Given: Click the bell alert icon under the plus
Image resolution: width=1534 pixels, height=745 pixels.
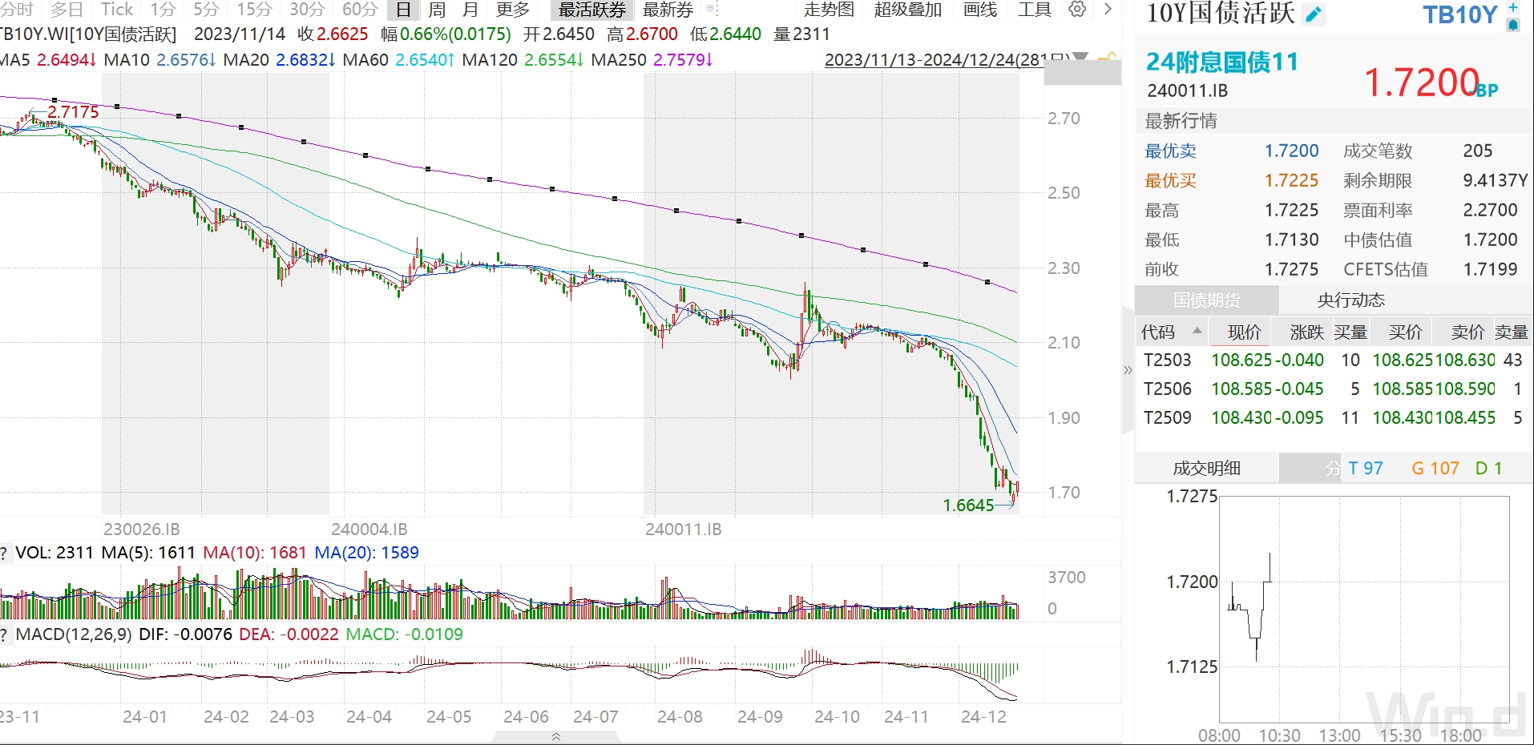Looking at the screenshot, I should pos(1512,25).
